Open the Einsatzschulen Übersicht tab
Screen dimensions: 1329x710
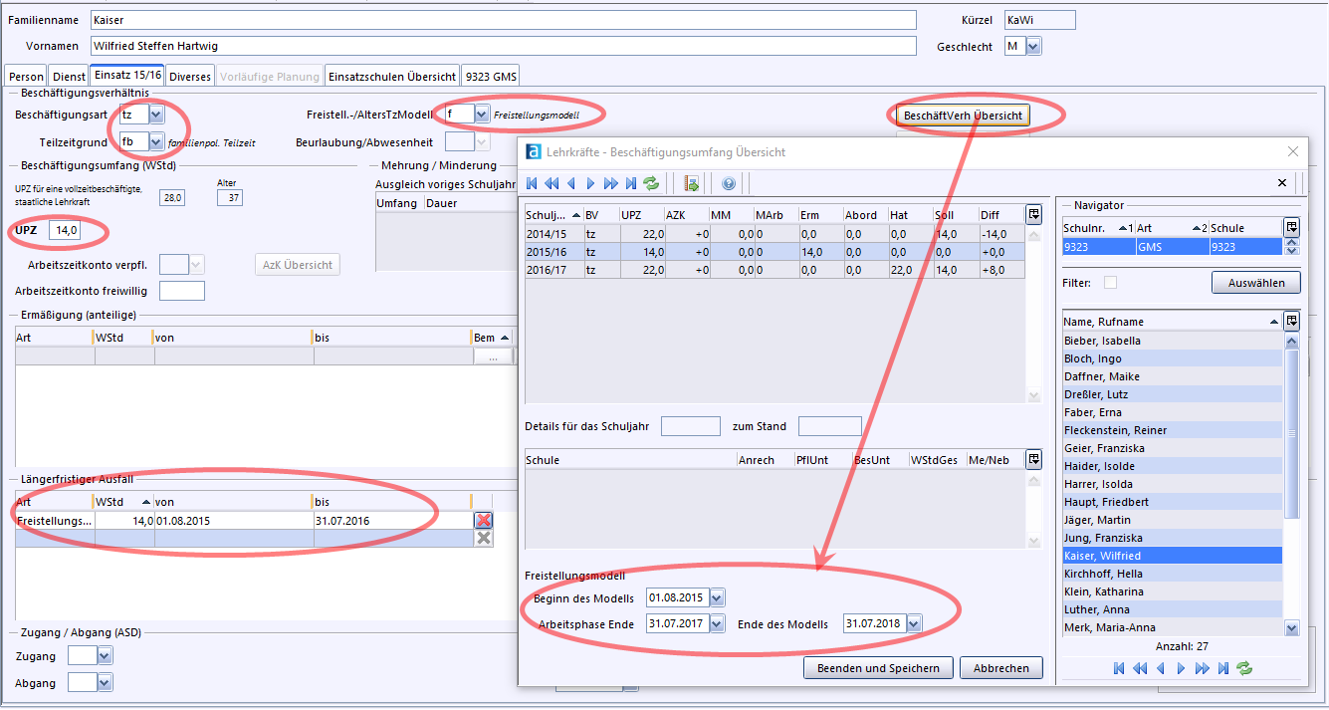tap(392, 77)
